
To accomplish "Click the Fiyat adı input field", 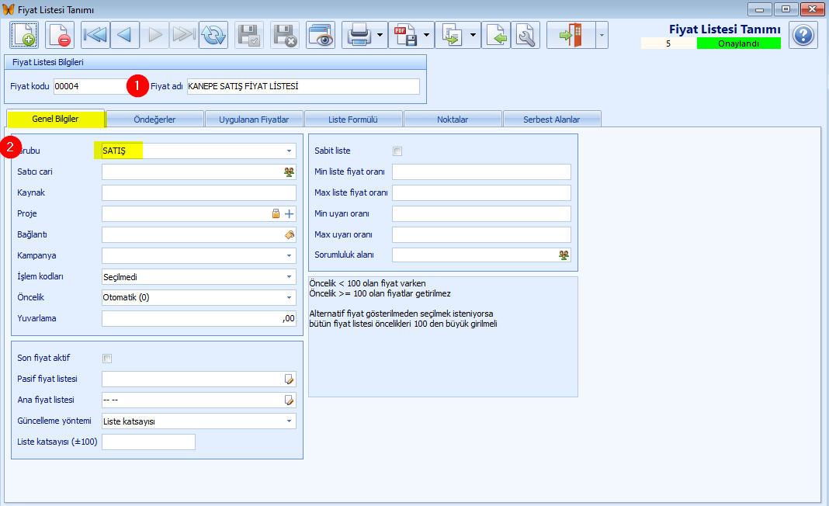I will point(304,86).
